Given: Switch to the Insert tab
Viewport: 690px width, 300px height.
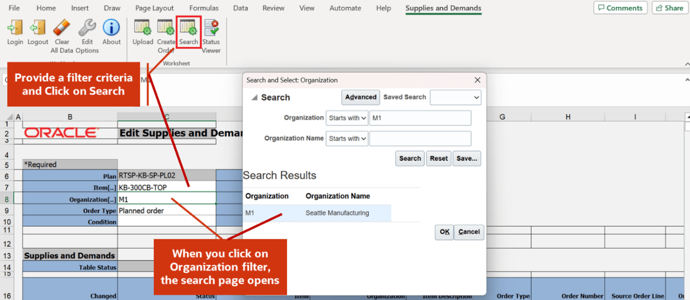Looking at the screenshot, I should point(80,8).
